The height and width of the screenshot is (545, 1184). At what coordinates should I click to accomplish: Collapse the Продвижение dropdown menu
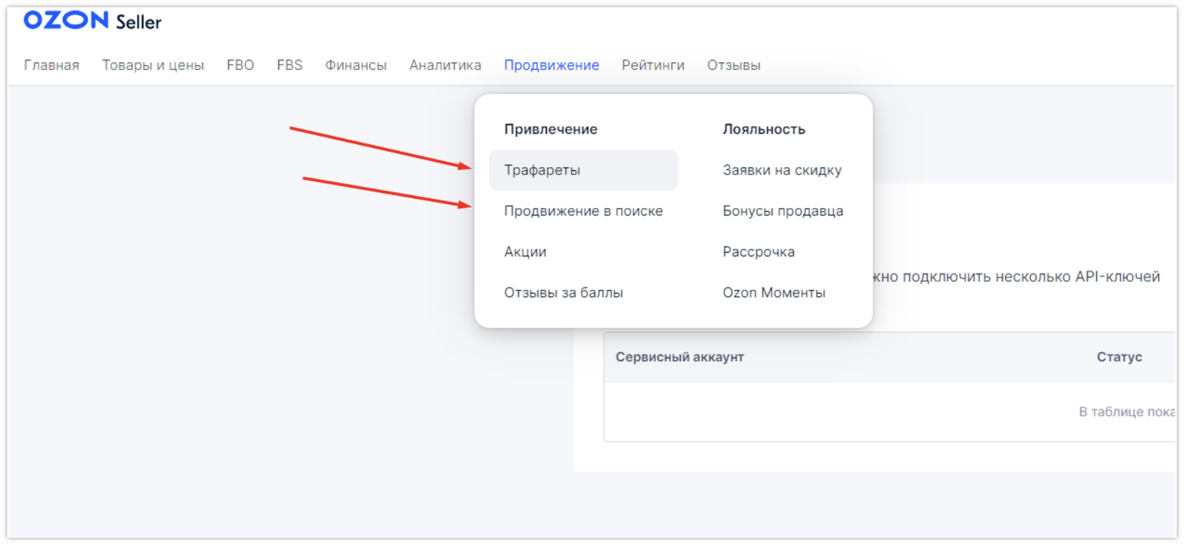point(551,65)
